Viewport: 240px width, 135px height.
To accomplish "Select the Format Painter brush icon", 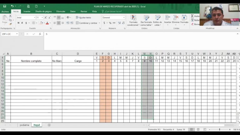I will point(10,24).
